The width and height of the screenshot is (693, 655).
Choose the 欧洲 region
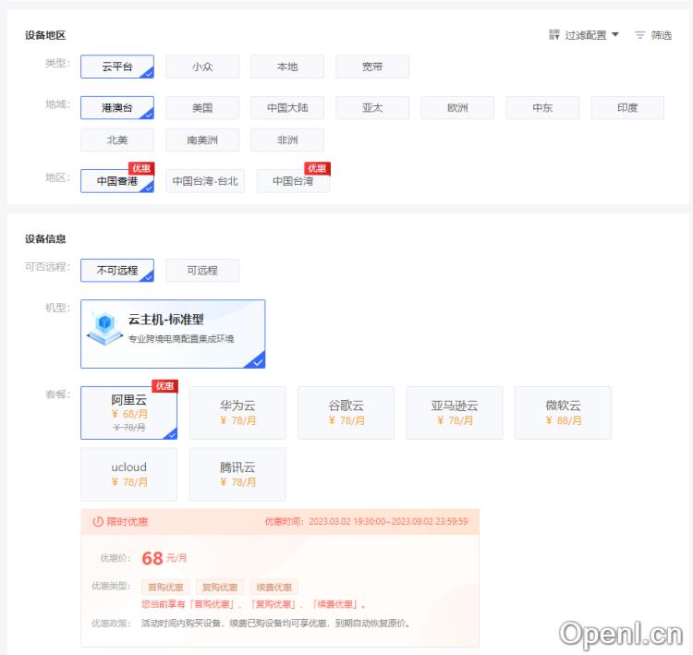(457, 108)
